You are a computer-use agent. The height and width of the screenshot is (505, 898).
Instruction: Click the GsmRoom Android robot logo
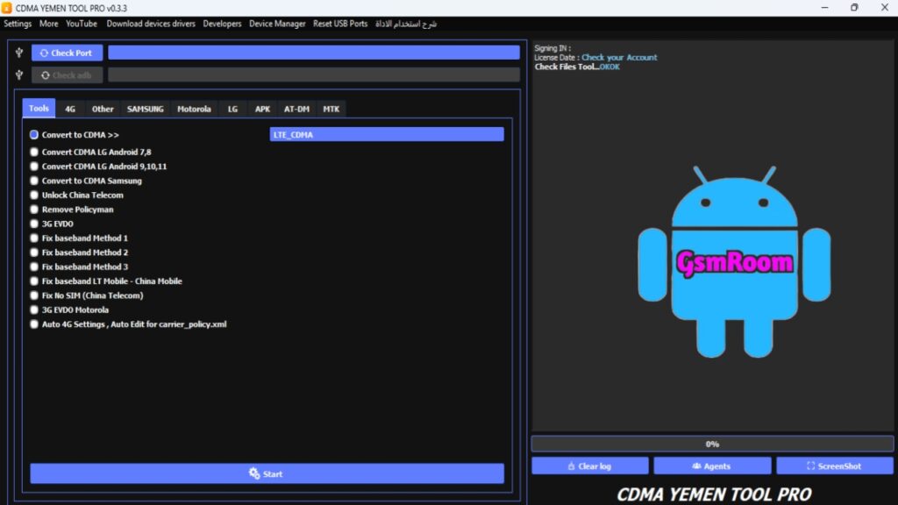pos(734,260)
